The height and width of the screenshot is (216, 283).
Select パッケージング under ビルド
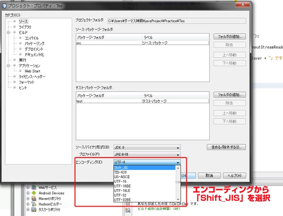pyautogui.click(x=34, y=43)
